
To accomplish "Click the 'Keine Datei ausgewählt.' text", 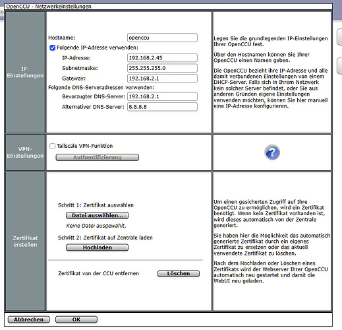I will point(96,226).
